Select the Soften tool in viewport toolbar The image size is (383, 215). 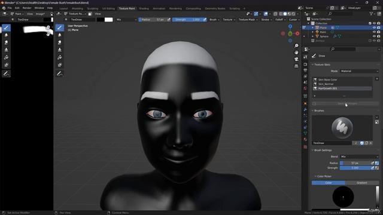coord(60,35)
